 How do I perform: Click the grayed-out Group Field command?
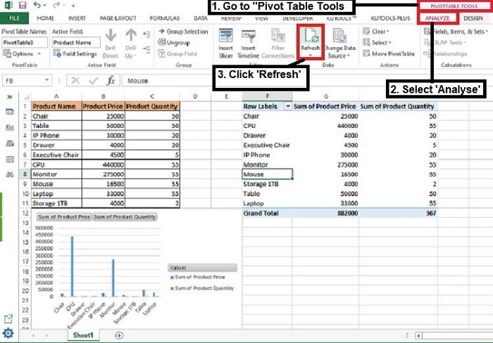coord(177,53)
